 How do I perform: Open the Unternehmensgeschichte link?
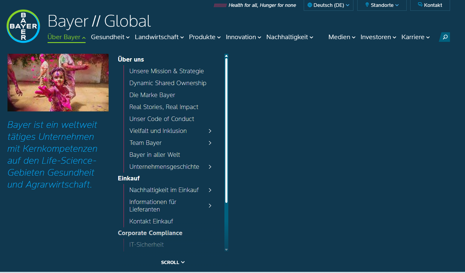164,167
